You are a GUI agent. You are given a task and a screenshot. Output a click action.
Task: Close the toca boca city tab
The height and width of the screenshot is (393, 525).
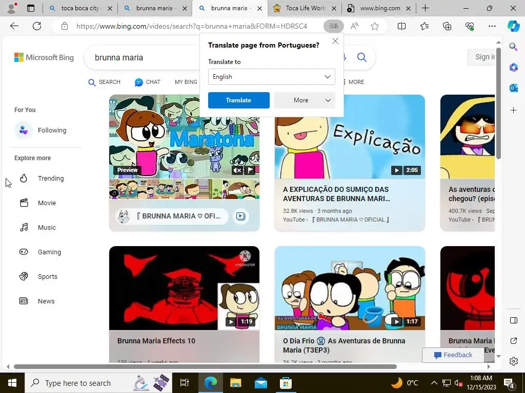tap(110, 8)
